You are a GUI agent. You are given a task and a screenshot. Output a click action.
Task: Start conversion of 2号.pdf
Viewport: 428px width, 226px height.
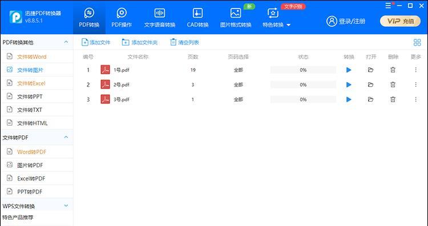point(349,84)
